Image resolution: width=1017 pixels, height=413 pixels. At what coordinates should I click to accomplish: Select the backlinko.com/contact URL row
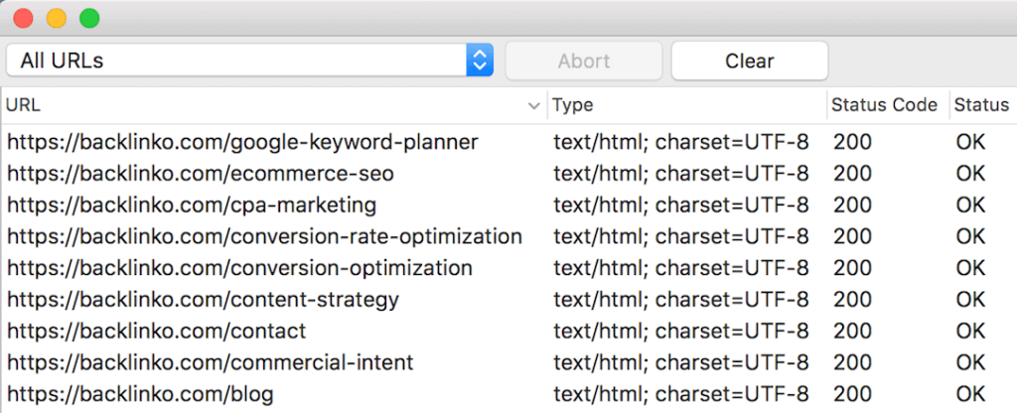tap(508, 331)
